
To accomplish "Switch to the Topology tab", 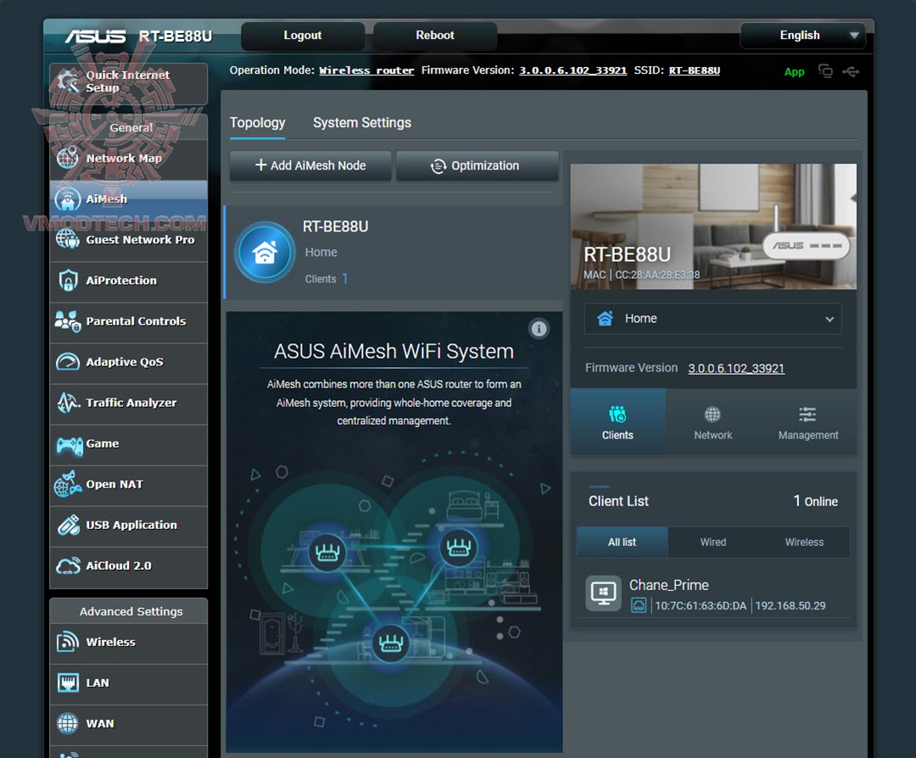I will [x=258, y=123].
